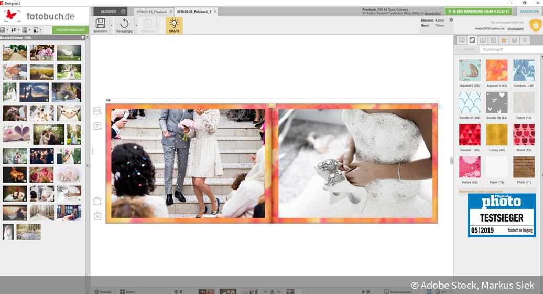543x294 pixels.
Task: Activate the SMART lightbulb assistant
Action: (x=174, y=25)
